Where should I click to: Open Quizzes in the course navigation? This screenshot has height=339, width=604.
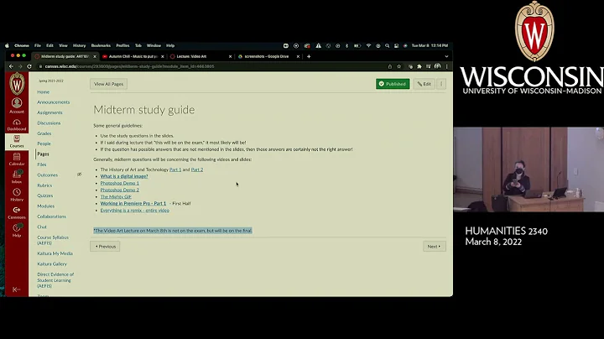point(45,196)
